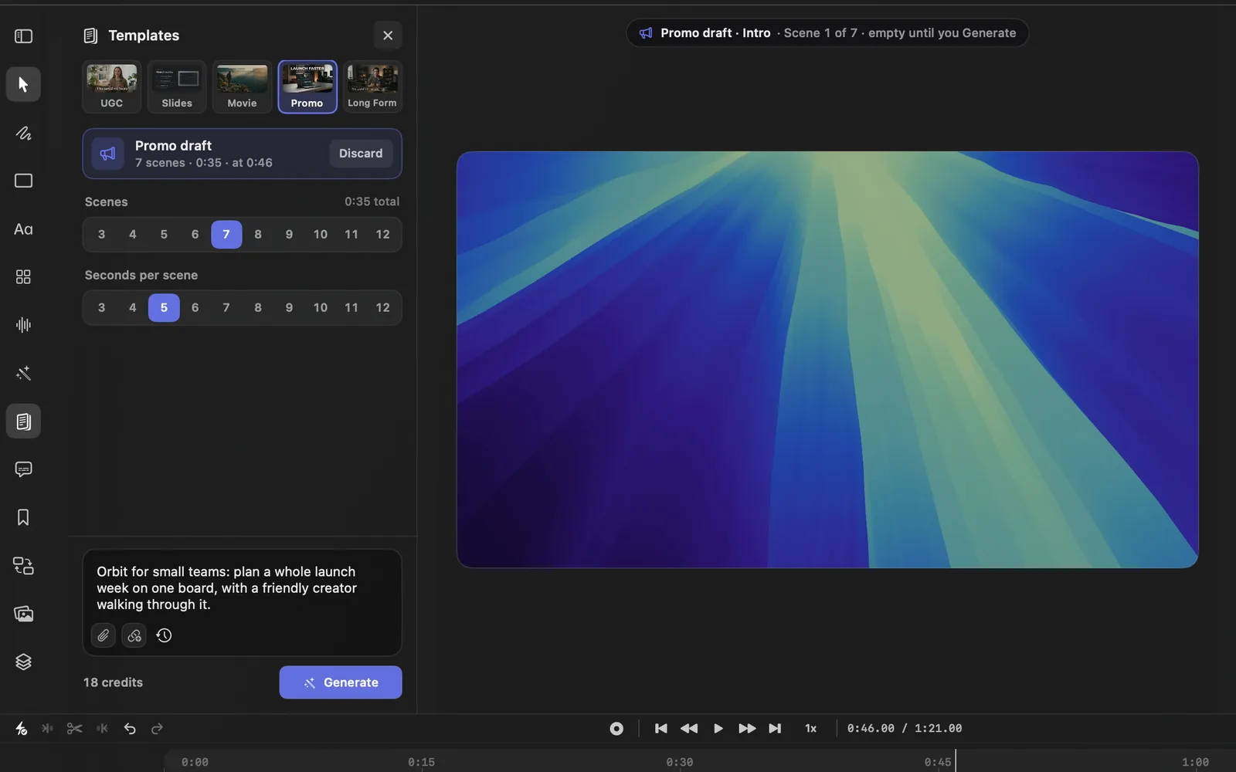Set Scenes count to 3
The height and width of the screenshot is (772, 1236).
tap(101, 235)
